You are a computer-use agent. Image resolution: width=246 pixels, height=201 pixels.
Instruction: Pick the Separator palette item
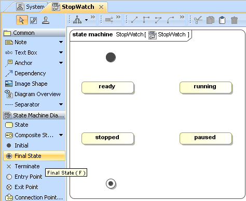[x=22, y=104]
